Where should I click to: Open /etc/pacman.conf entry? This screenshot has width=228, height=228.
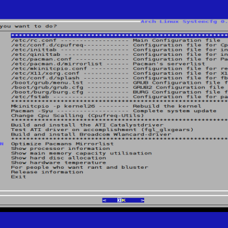[119, 59]
